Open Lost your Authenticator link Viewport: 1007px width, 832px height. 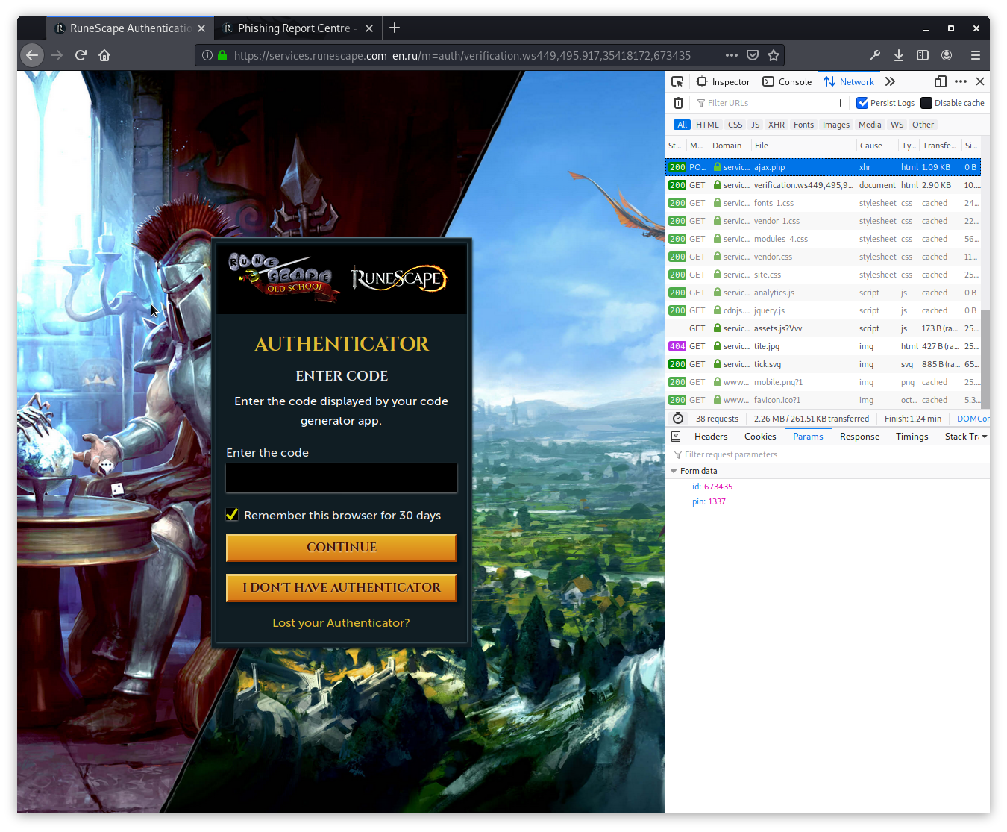[x=341, y=622]
